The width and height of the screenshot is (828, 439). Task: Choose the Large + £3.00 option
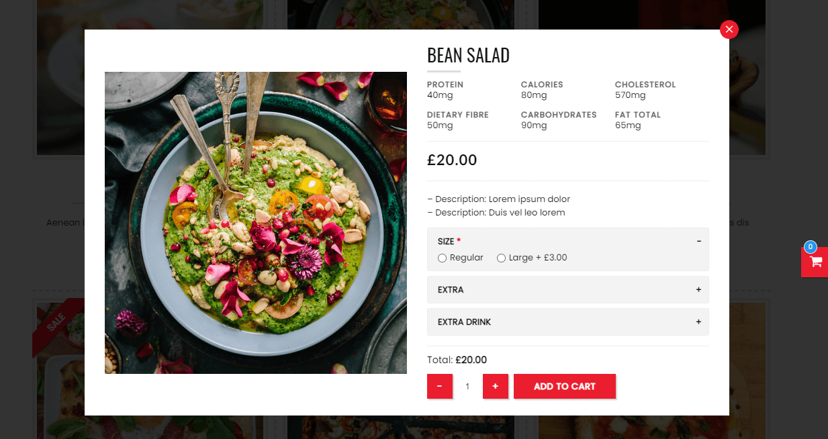click(x=501, y=258)
